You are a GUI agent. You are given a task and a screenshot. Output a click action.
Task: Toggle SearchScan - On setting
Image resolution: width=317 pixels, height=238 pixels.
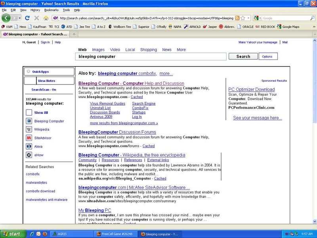(44, 90)
